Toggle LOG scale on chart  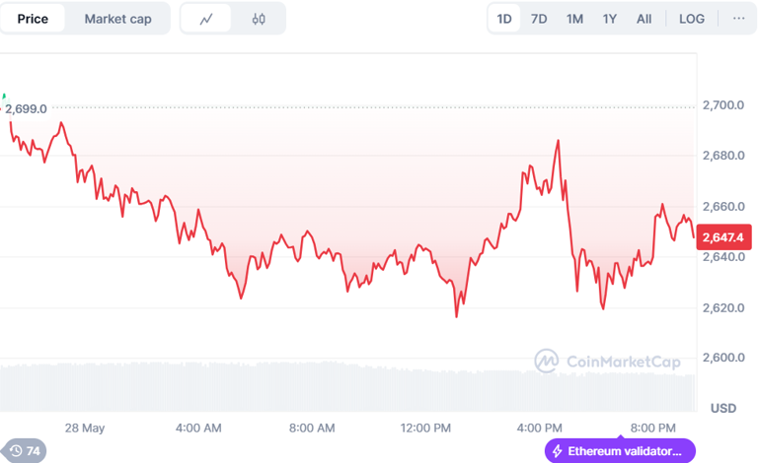[692, 19]
